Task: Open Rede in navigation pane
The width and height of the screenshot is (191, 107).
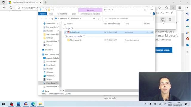Action: tap(47, 91)
